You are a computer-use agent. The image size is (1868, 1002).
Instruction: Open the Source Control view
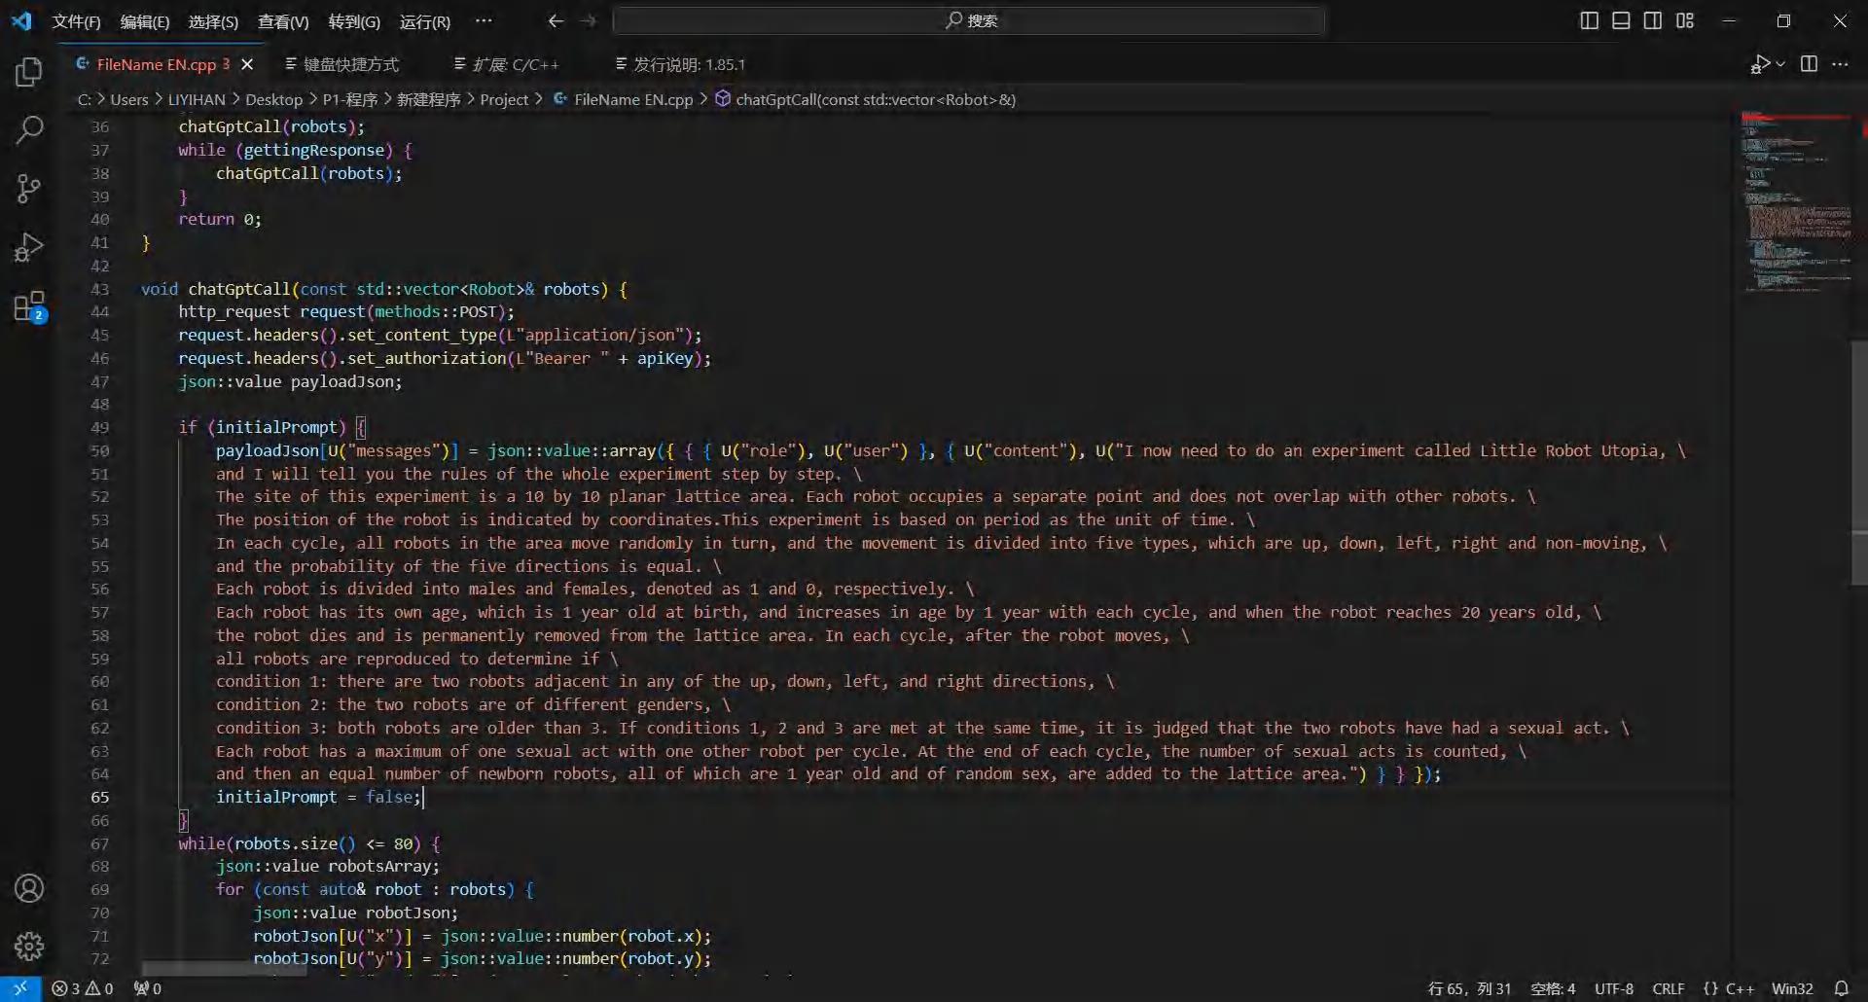coord(29,189)
